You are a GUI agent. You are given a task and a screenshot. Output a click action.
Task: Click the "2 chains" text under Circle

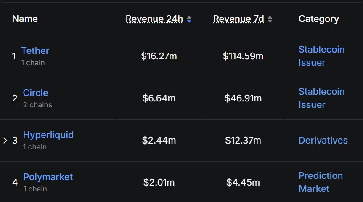[37, 105]
